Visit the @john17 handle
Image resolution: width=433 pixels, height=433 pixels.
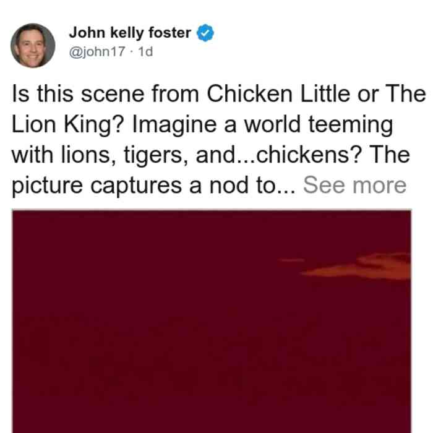(97, 51)
